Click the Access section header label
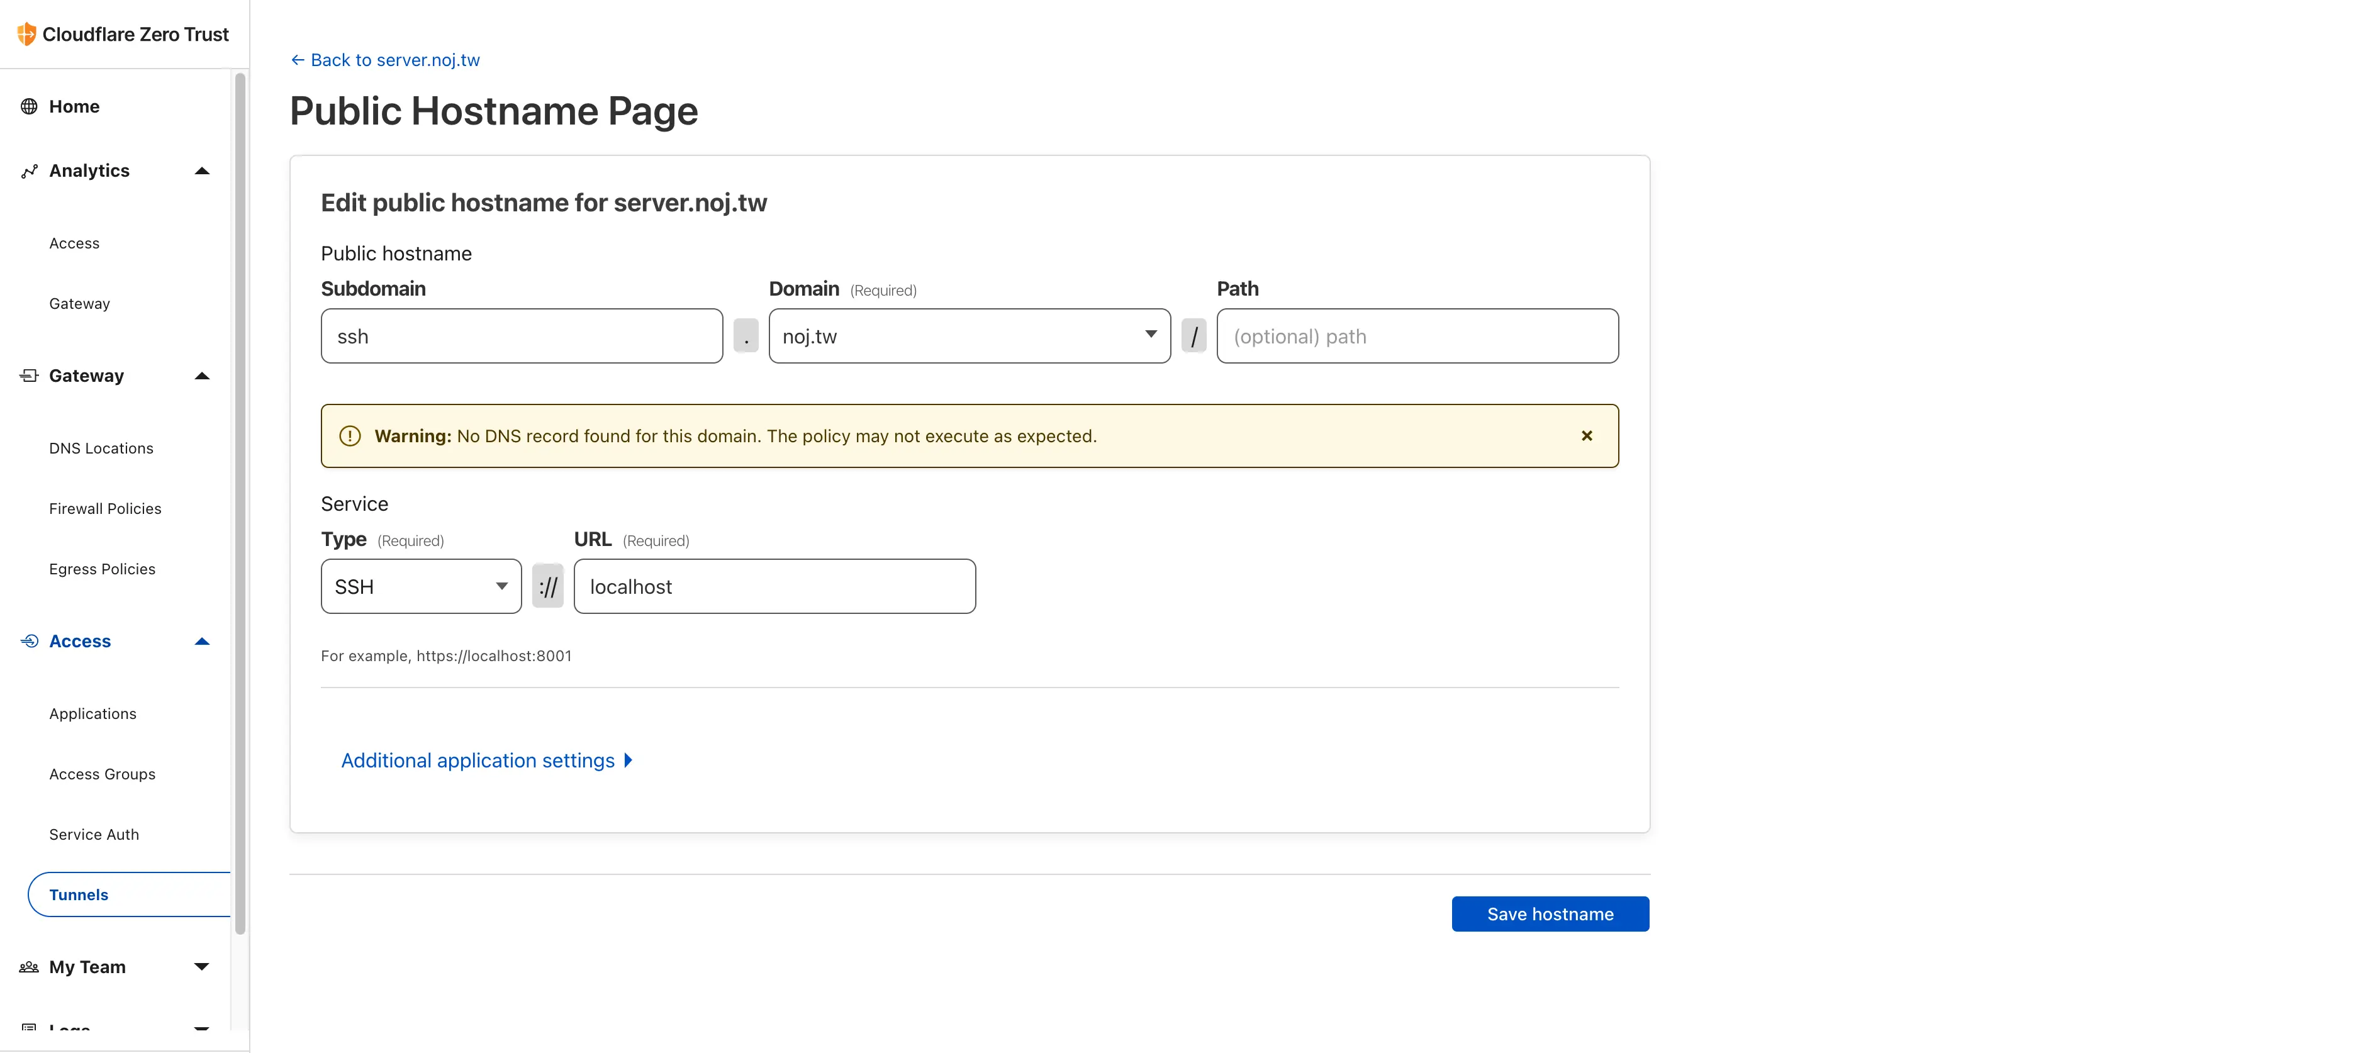The width and height of the screenshot is (2353, 1053). pos(81,641)
